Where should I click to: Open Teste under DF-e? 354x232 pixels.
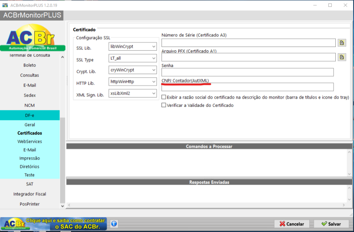pos(29,175)
